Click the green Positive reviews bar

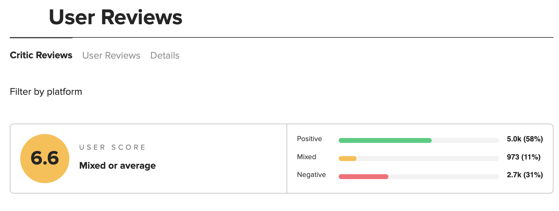point(385,140)
